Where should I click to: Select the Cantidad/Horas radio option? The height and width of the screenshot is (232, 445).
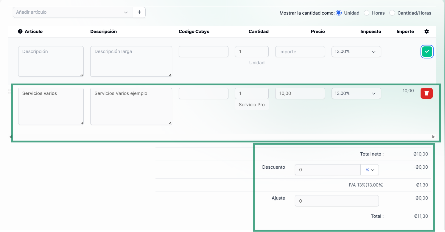coord(392,13)
